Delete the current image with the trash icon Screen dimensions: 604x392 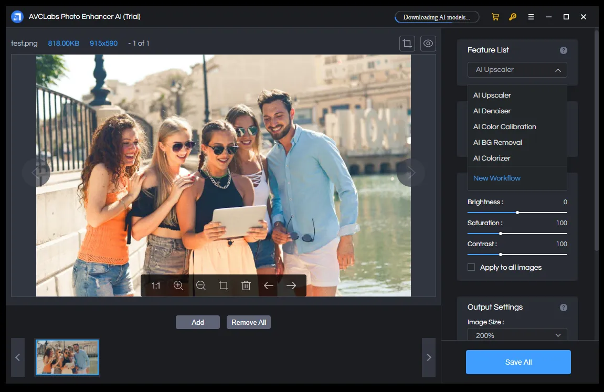[x=246, y=285]
